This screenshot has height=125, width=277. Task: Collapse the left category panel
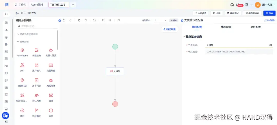(x=60, y=21)
